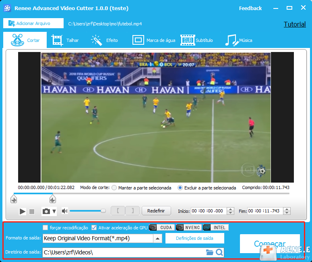Click on the timeline progress bar
Image resolution: width=312 pixels, height=262 pixels.
[x=151, y=193]
